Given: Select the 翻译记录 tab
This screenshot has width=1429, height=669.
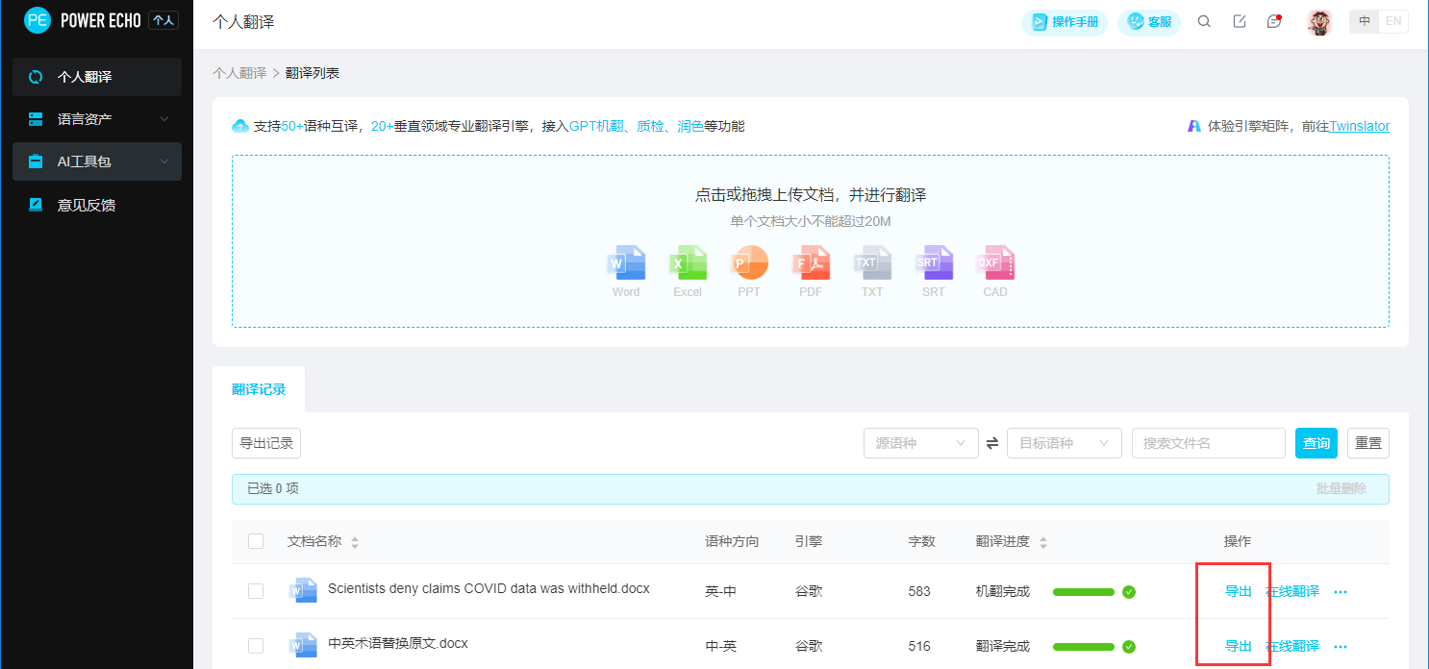Looking at the screenshot, I should point(259,389).
